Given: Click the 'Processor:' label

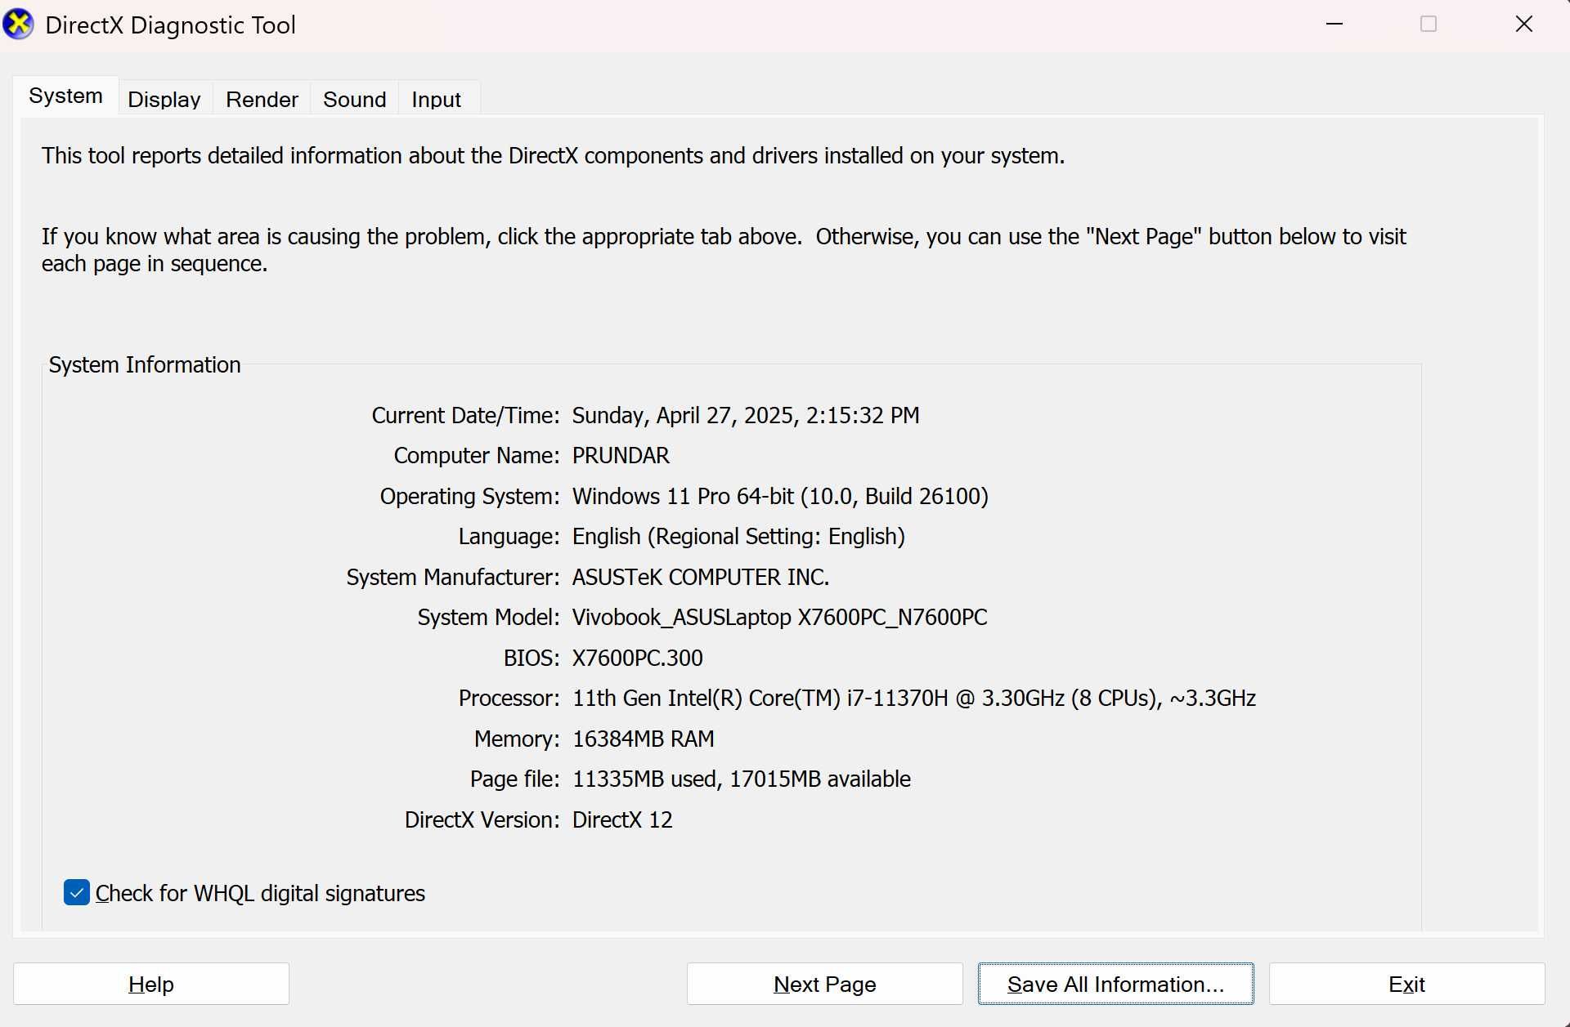Looking at the screenshot, I should pos(509,698).
